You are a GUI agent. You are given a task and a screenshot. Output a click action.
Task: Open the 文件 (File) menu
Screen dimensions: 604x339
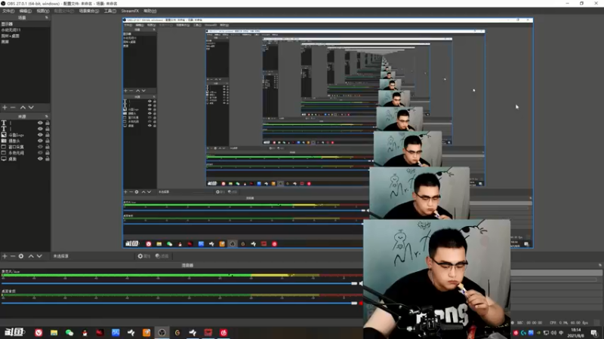[8, 11]
